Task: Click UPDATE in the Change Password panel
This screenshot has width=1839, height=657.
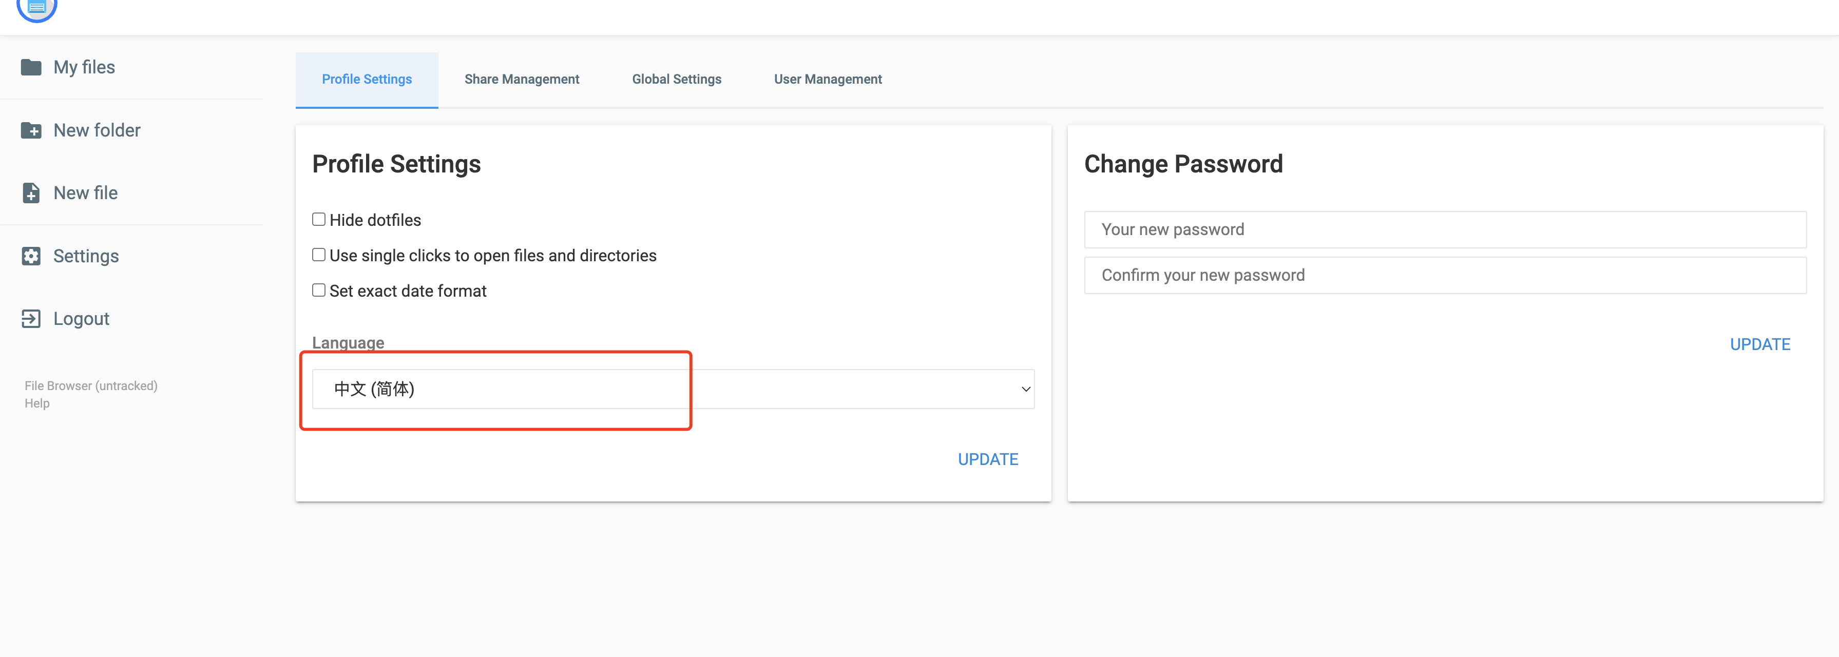Action: 1760,344
